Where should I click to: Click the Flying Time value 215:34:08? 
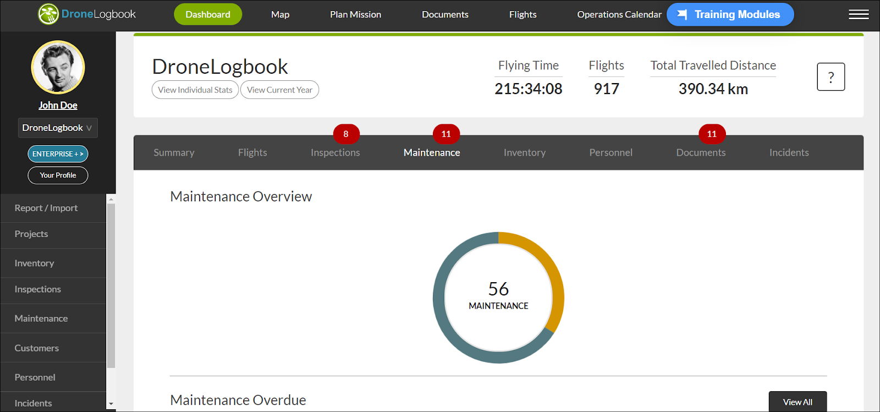(x=528, y=89)
